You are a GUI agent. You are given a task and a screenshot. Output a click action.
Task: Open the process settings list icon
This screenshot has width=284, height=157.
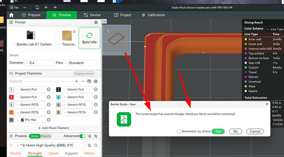[89, 136]
